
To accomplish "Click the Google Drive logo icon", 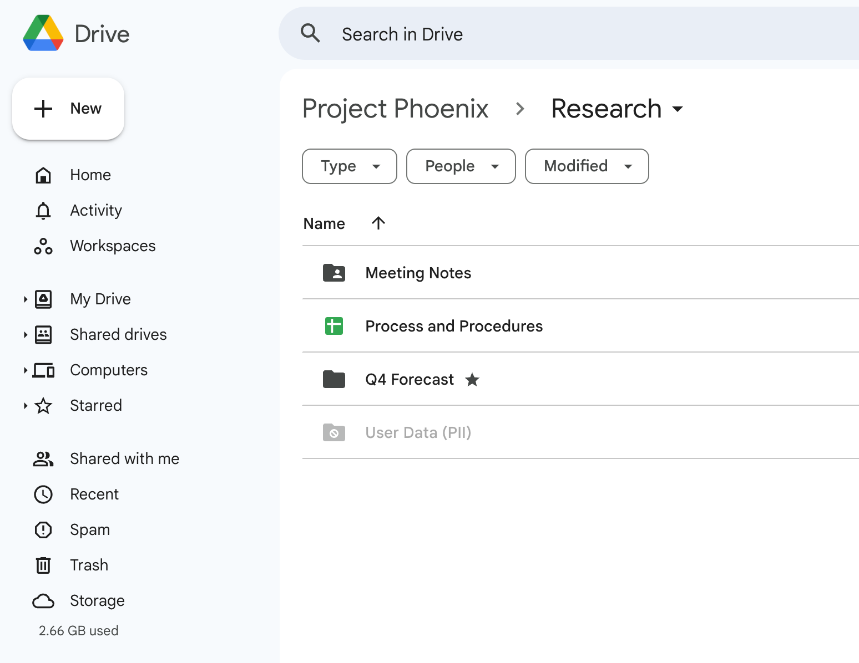I will [x=43, y=33].
